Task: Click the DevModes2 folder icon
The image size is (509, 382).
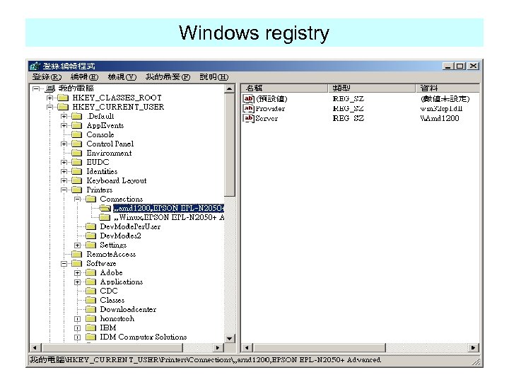Action: coord(90,236)
